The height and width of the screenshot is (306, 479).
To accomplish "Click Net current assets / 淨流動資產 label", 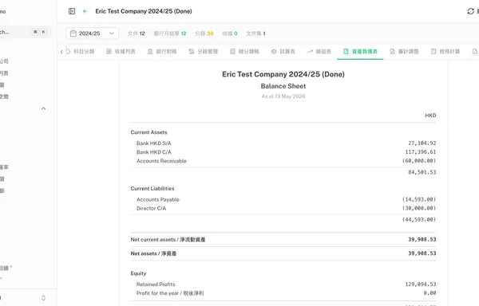I will (x=168, y=240).
